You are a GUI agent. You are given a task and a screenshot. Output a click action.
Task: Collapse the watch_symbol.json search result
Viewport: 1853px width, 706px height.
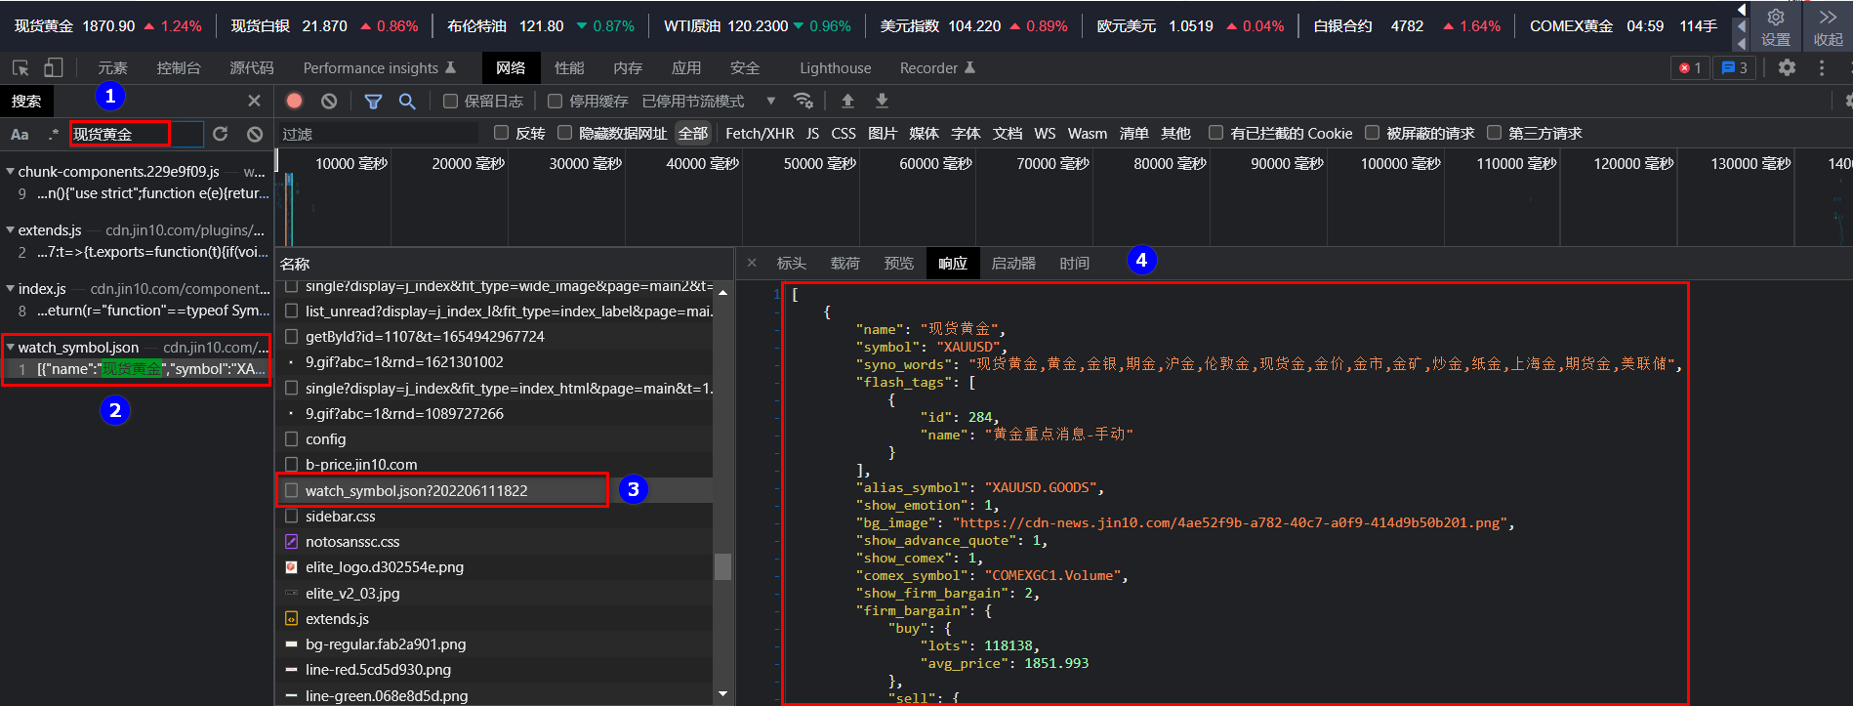click(x=10, y=348)
